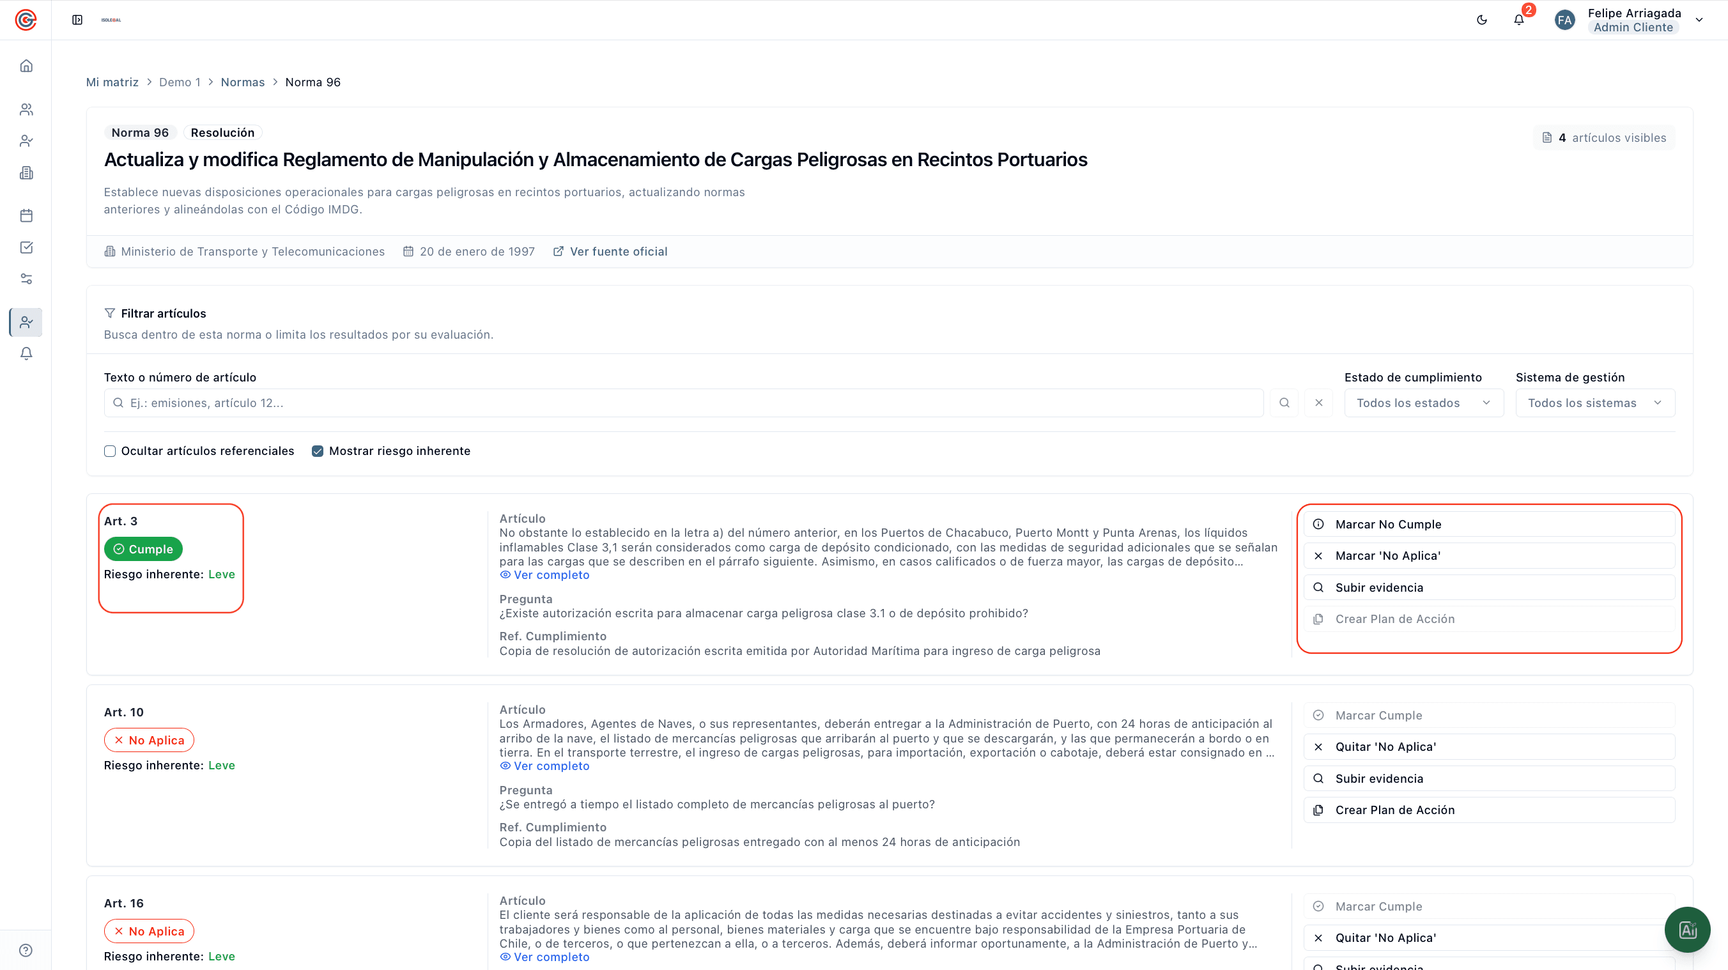The image size is (1728, 970).
Task: Open Ver completo link in Art. 10
Action: click(544, 766)
